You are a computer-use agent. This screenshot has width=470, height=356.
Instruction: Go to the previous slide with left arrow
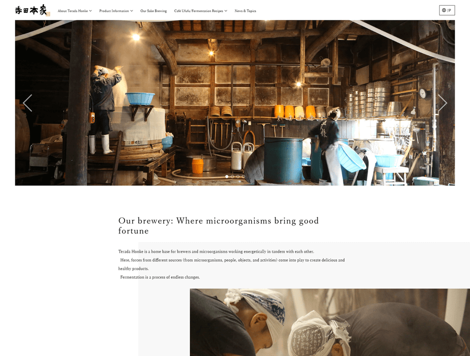pyautogui.click(x=27, y=103)
